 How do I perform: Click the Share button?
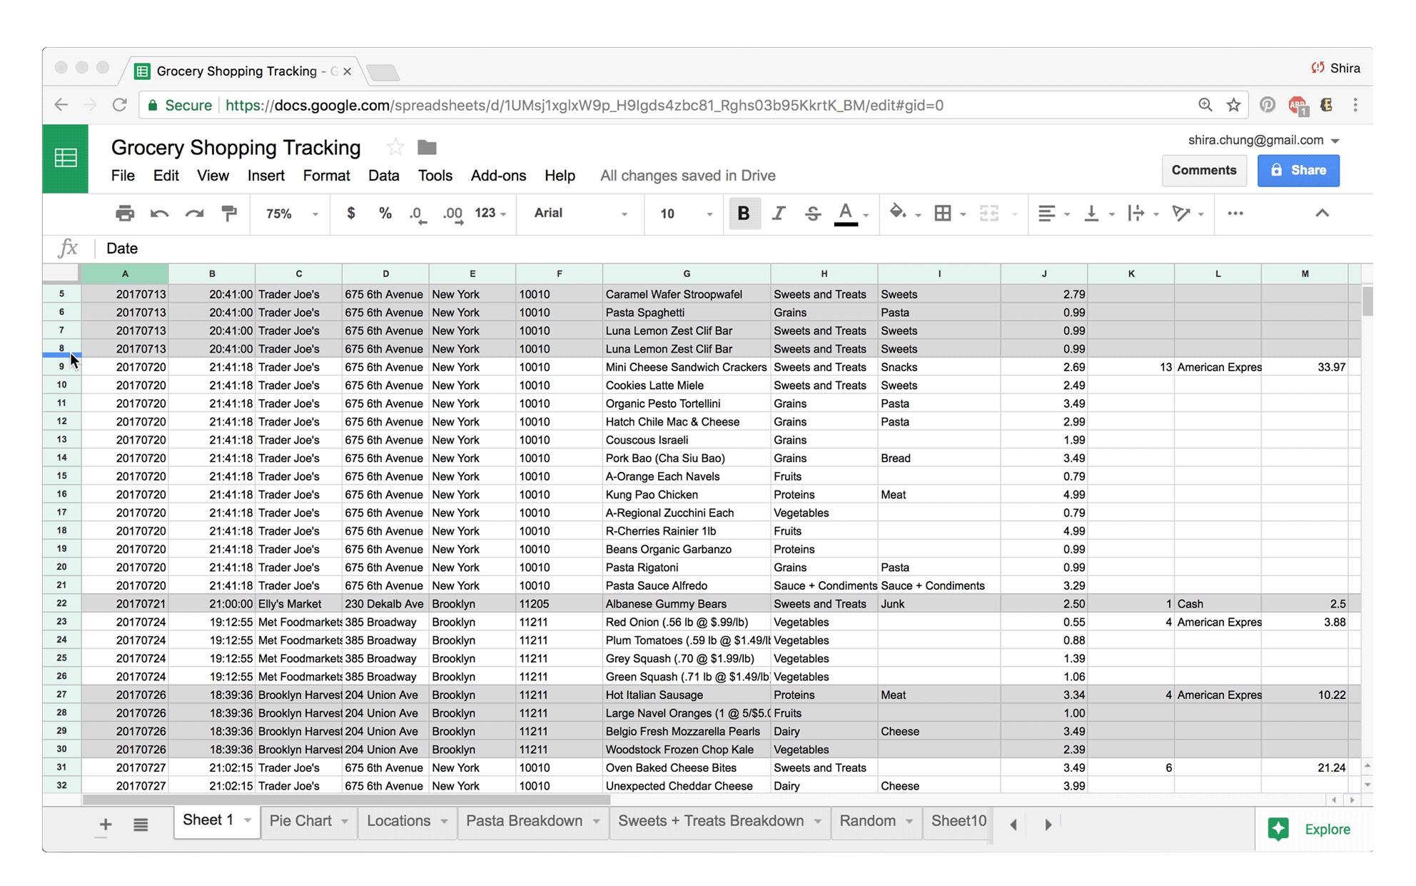click(x=1298, y=170)
